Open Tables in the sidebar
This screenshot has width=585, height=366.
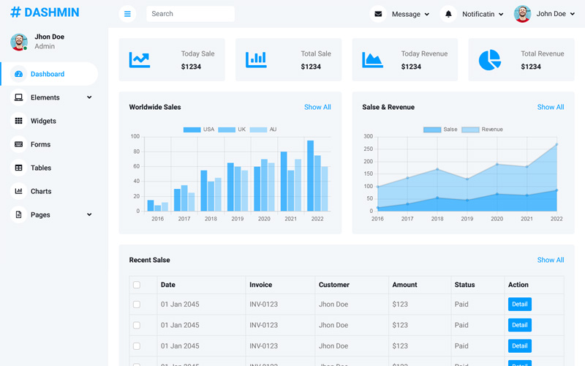click(x=40, y=168)
